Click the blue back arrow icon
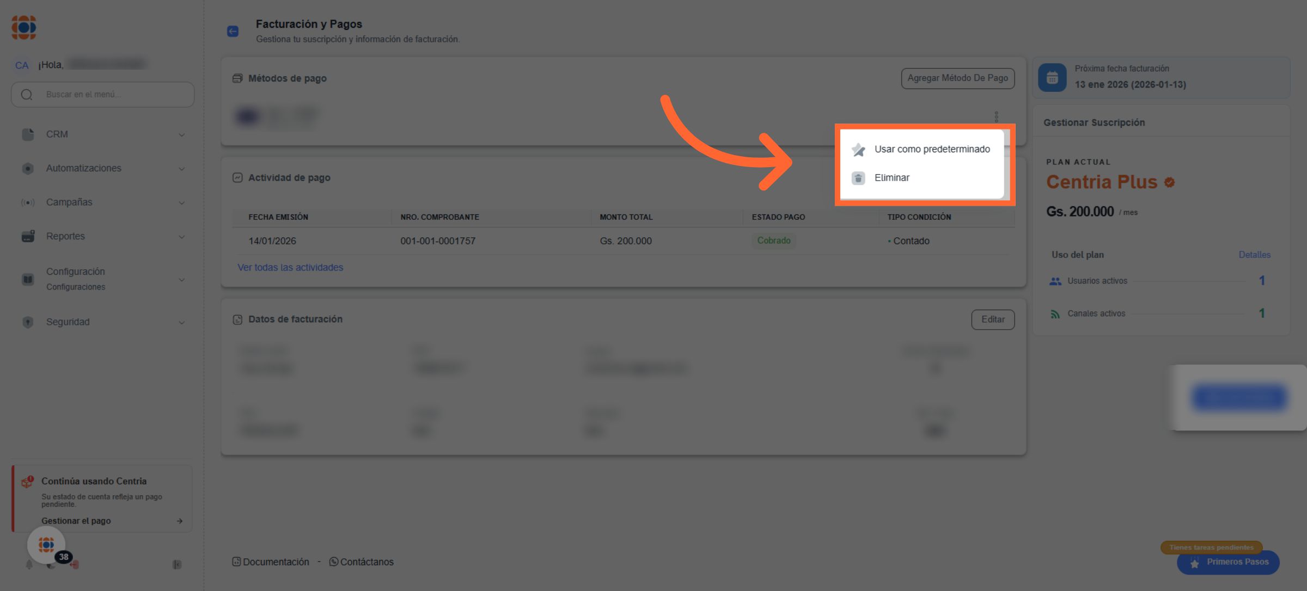Viewport: 1307px width, 591px height. point(233,32)
